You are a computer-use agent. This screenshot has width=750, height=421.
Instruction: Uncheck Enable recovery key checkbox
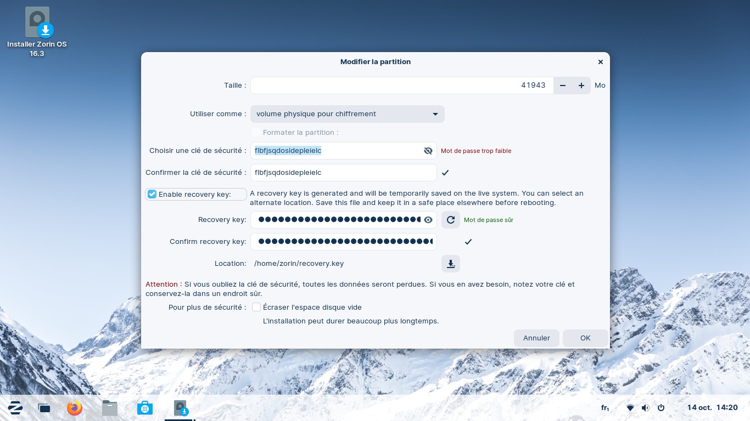[152, 195]
